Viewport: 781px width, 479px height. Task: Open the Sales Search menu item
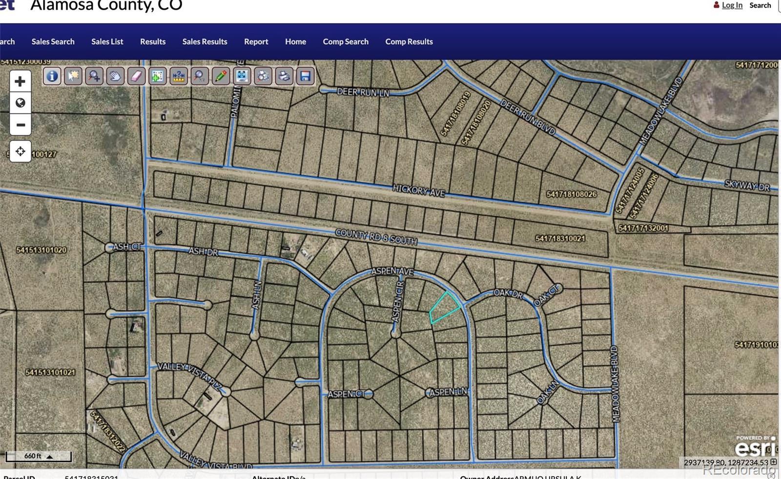pyautogui.click(x=53, y=42)
